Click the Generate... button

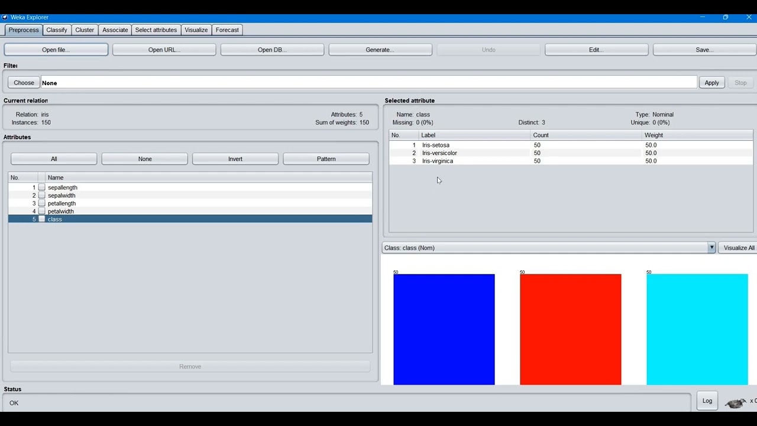tap(380, 50)
